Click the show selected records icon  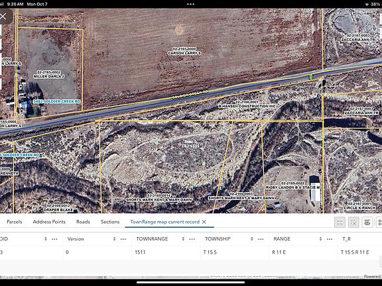[340, 222]
